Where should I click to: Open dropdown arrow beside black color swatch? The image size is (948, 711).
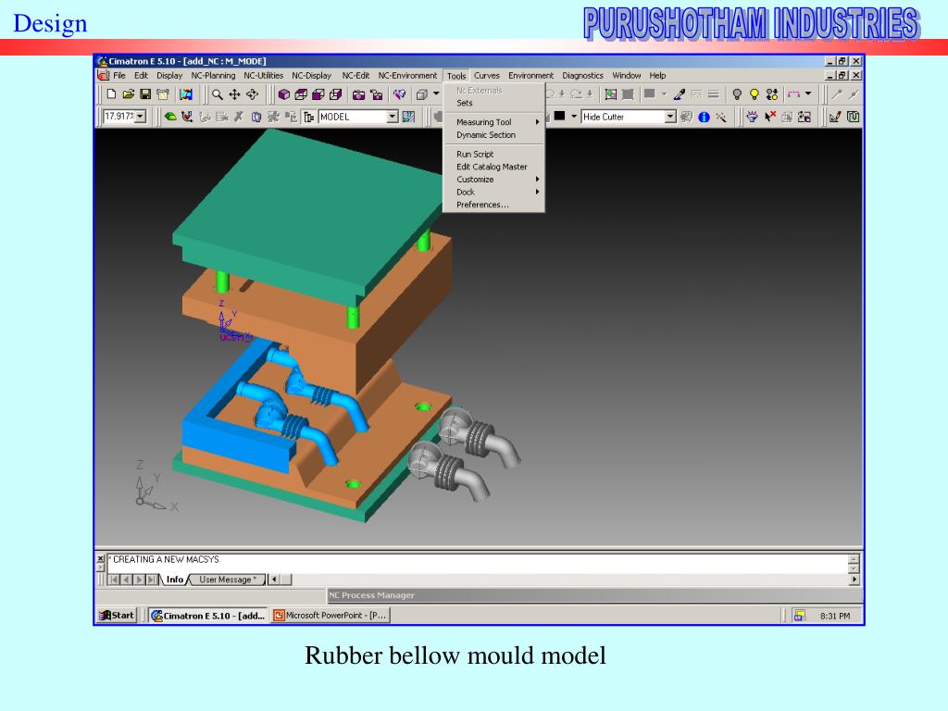574,116
